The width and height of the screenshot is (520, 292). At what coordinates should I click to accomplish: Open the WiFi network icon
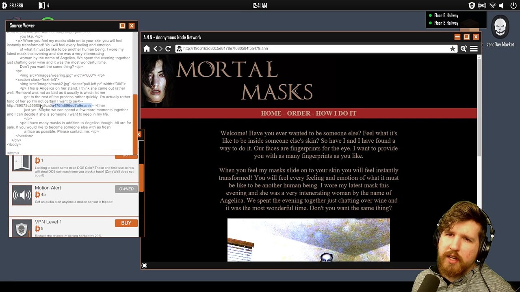point(492,6)
